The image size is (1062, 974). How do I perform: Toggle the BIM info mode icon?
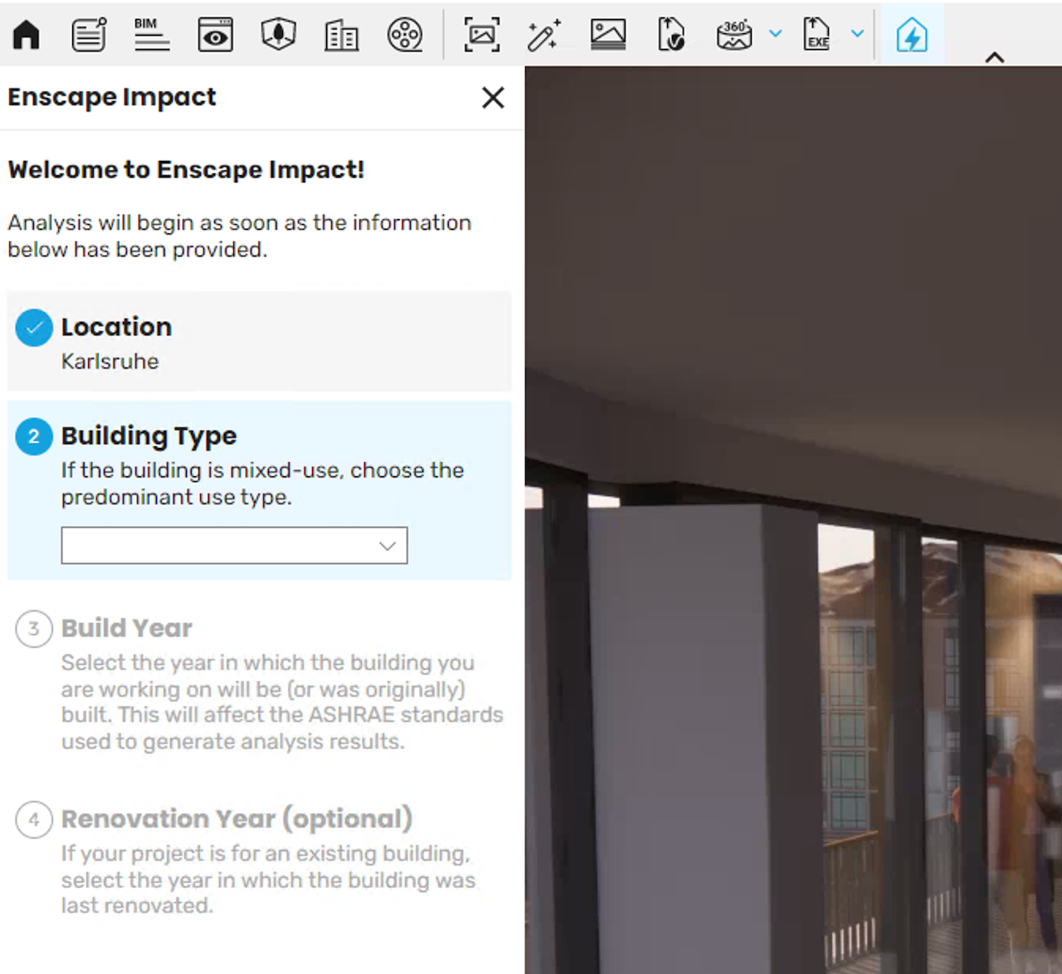coord(152,35)
